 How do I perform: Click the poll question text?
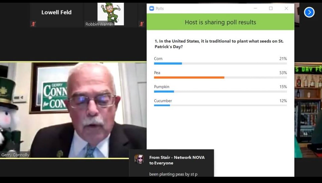219,44
